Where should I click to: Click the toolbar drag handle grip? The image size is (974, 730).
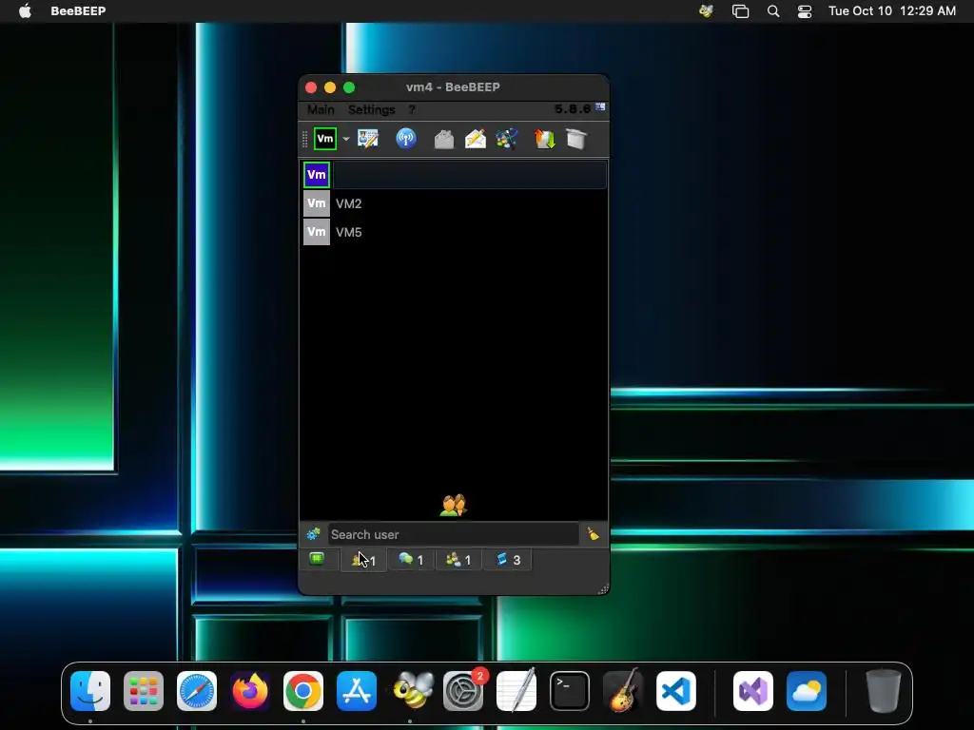[304, 139]
